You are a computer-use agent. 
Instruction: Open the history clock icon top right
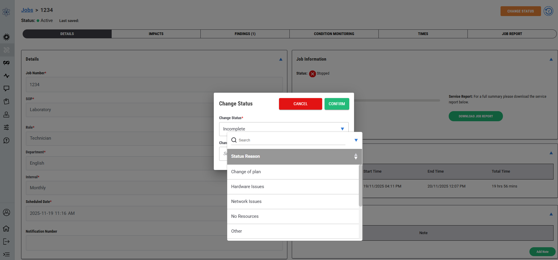pyautogui.click(x=548, y=11)
